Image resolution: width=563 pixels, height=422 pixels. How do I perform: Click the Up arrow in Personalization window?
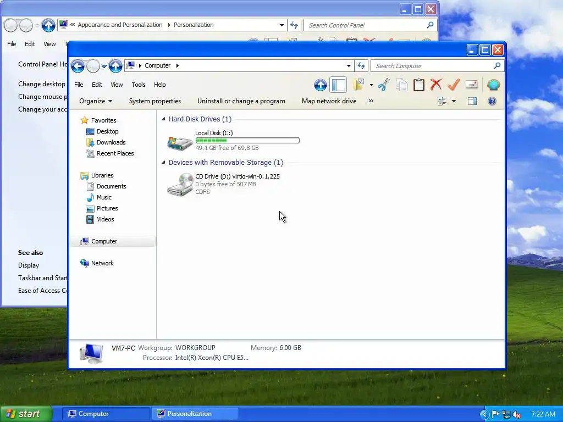[48, 25]
